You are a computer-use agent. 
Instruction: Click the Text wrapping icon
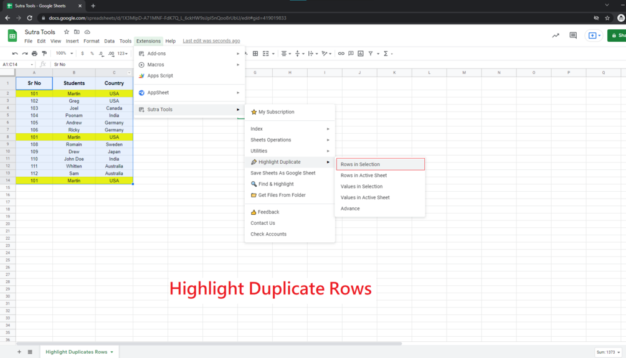(311, 54)
